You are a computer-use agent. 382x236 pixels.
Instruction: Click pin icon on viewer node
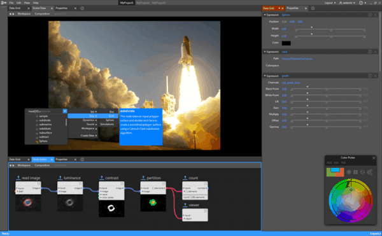[x=185, y=205]
